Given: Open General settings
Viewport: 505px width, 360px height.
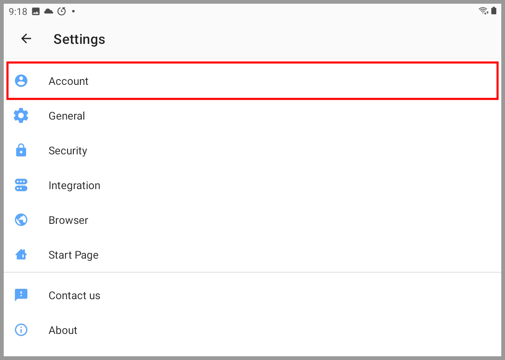Looking at the screenshot, I should tap(252, 116).
